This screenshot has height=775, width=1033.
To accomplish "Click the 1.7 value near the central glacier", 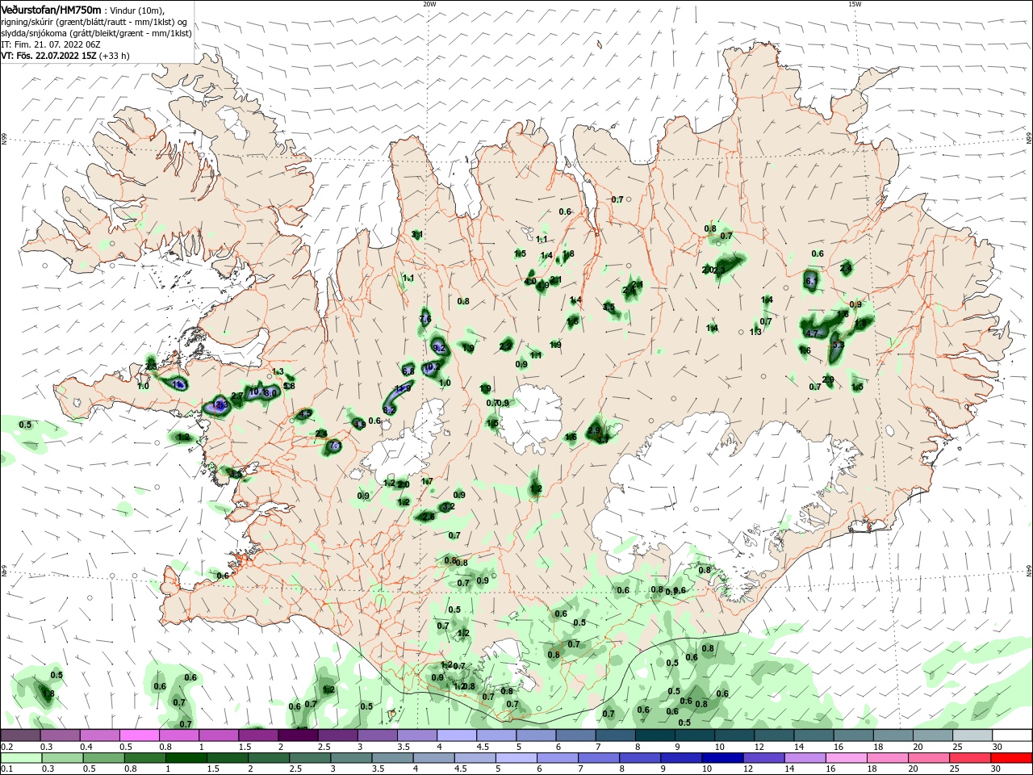I will (428, 482).
